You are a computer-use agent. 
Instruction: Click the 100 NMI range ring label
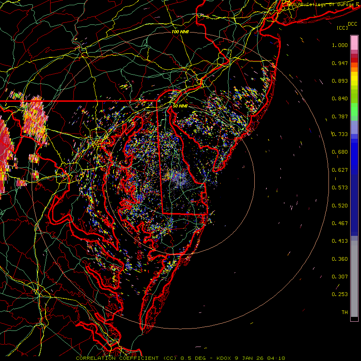tap(180, 32)
